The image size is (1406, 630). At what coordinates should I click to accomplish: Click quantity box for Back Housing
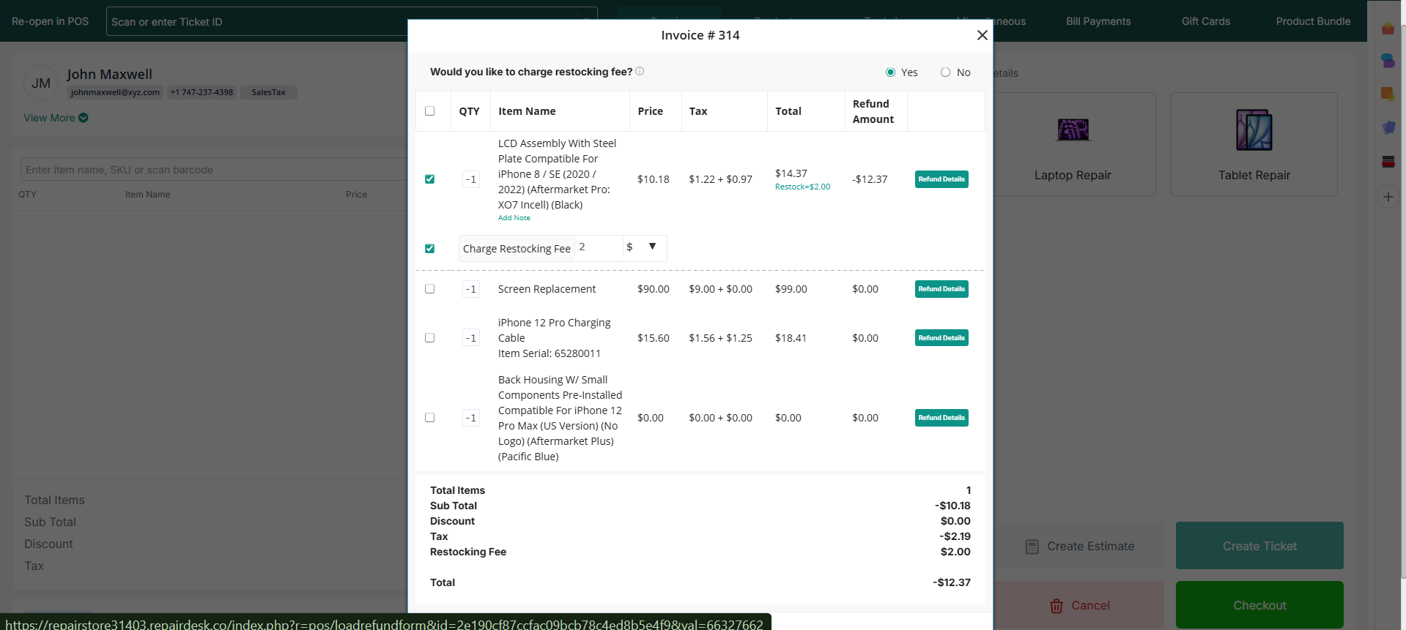tap(471, 418)
